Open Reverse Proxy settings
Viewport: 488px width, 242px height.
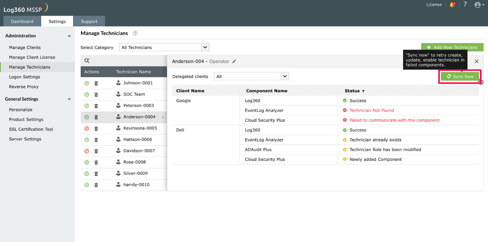click(x=24, y=87)
